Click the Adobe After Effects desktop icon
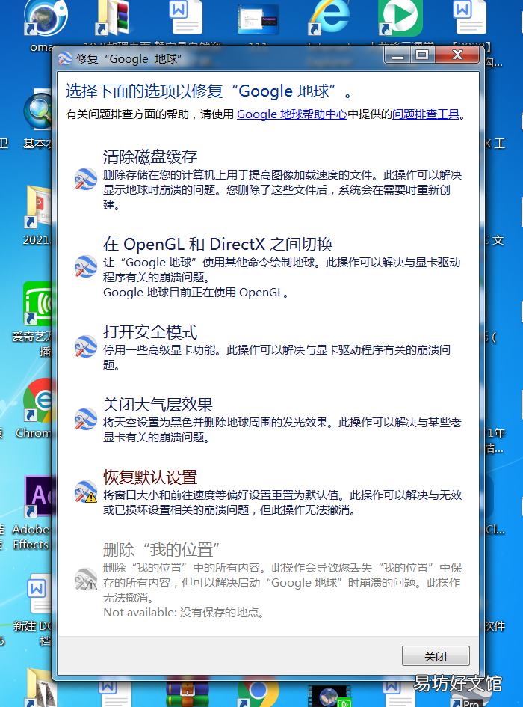Screen dimensions: 523x707 pos(39,496)
